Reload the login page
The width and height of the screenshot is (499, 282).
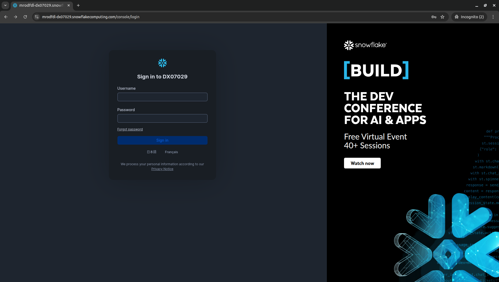tap(25, 17)
